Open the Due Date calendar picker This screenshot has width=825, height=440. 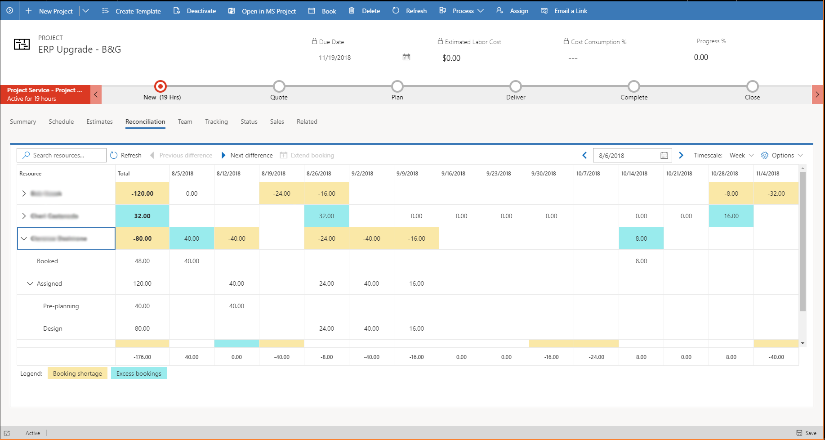click(x=406, y=57)
